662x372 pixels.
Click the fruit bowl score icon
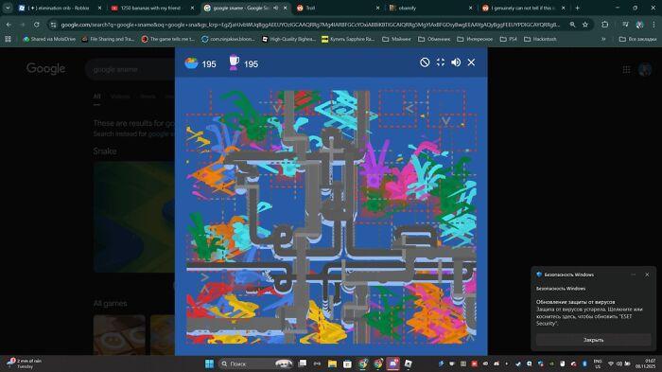click(191, 63)
